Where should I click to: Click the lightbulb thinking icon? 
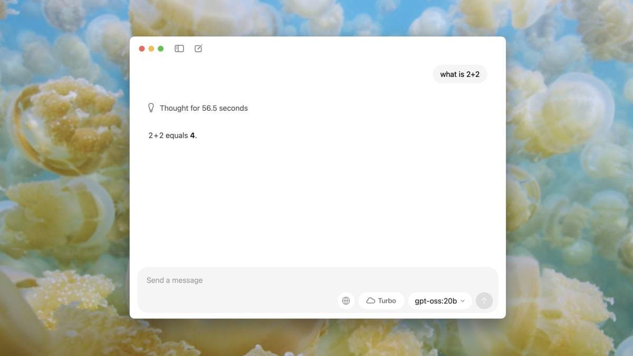point(151,108)
